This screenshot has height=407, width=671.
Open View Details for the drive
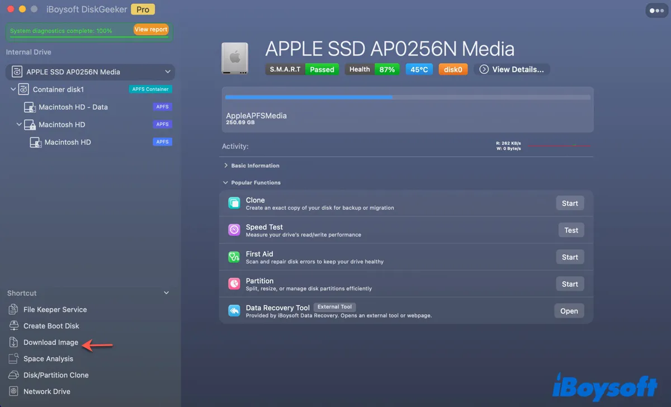(512, 69)
